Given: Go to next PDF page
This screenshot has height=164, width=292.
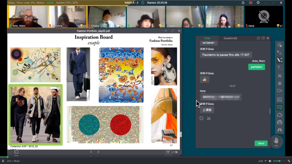Looking at the screenshot, I should [x=98, y=152].
